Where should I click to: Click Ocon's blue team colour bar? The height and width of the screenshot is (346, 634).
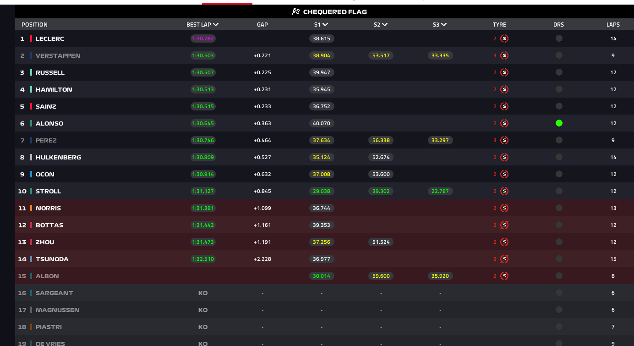[31, 174]
